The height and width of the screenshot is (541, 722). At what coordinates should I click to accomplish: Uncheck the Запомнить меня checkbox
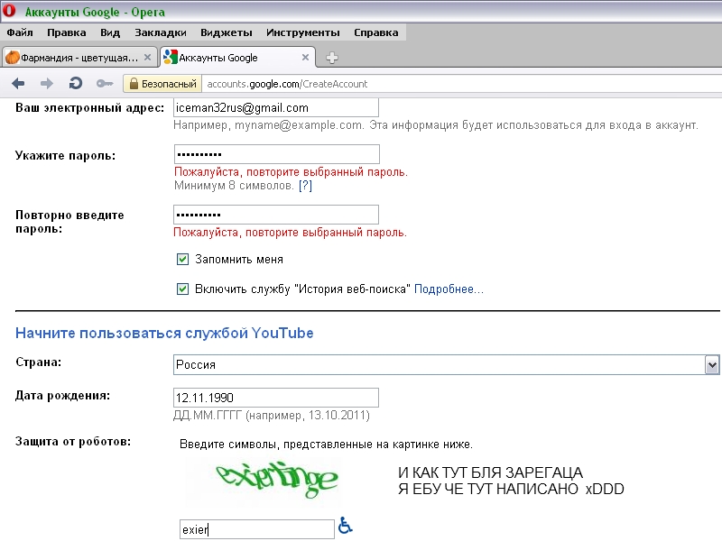tap(183, 260)
